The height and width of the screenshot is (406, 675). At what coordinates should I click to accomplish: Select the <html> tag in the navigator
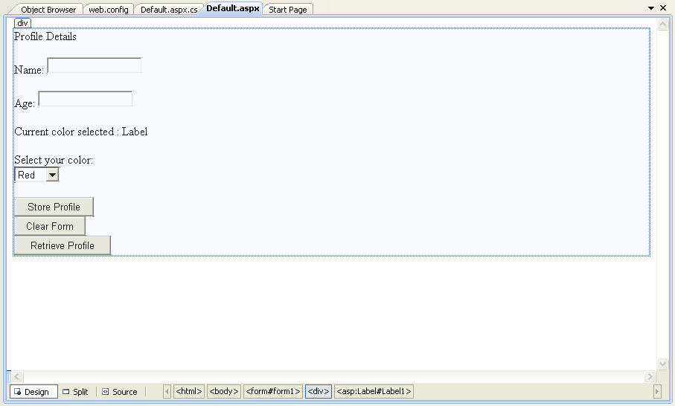tap(189, 391)
